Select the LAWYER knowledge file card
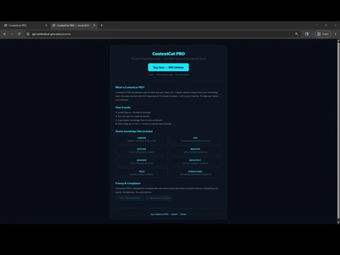Screen dimensions: 340x255 click(x=142, y=139)
